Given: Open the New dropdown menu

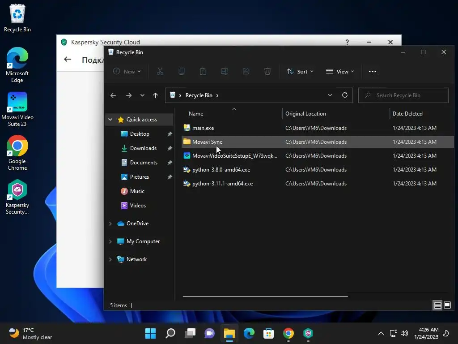Looking at the screenshot, I should (x=127, y=71).
